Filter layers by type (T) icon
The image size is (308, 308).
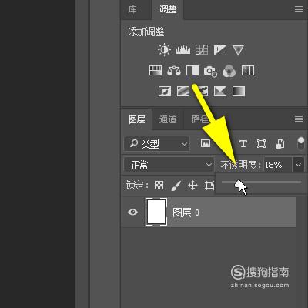tap(243, 143)
